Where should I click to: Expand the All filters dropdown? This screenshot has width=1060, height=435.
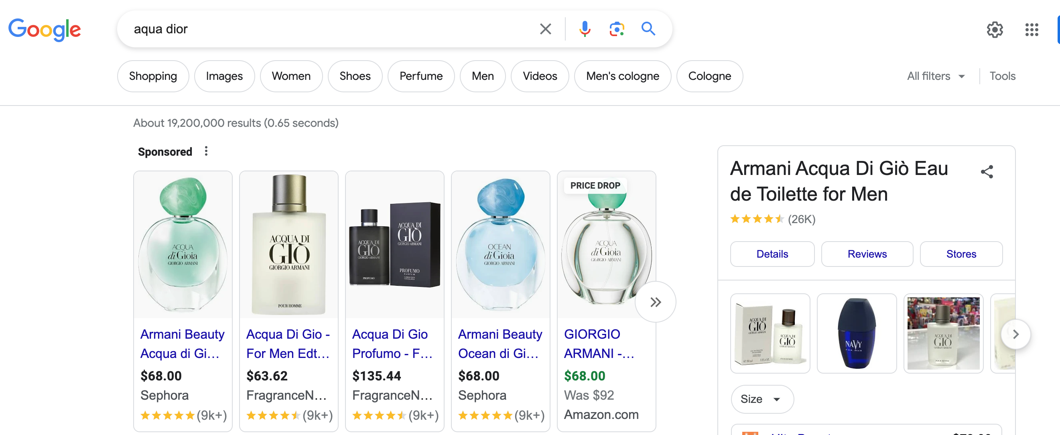(936, 76)
